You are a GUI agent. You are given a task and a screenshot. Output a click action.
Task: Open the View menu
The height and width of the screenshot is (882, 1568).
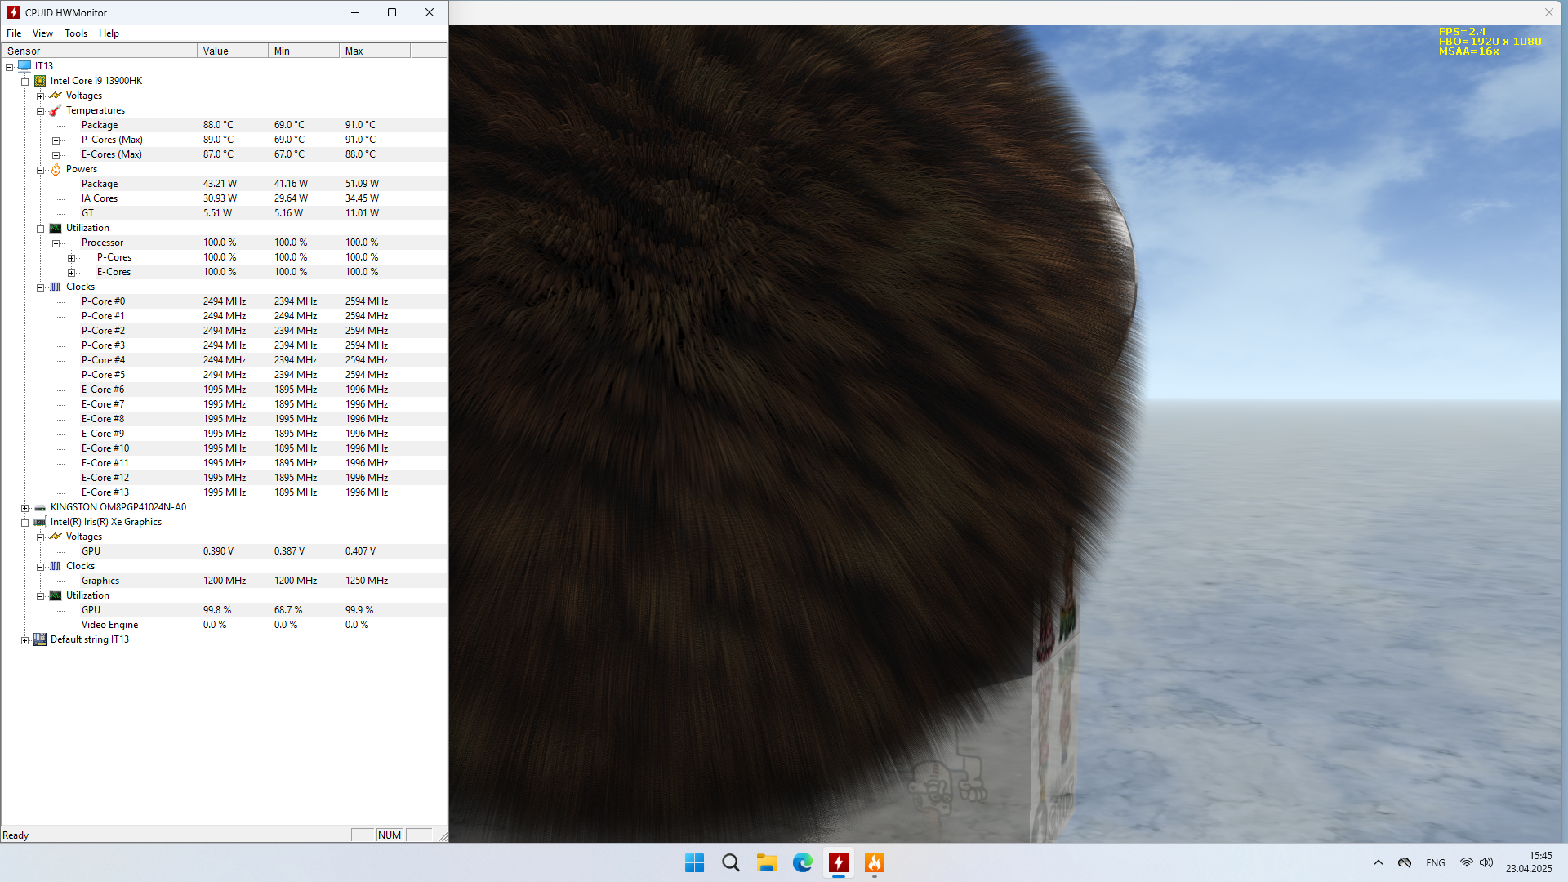coord(42,33)
